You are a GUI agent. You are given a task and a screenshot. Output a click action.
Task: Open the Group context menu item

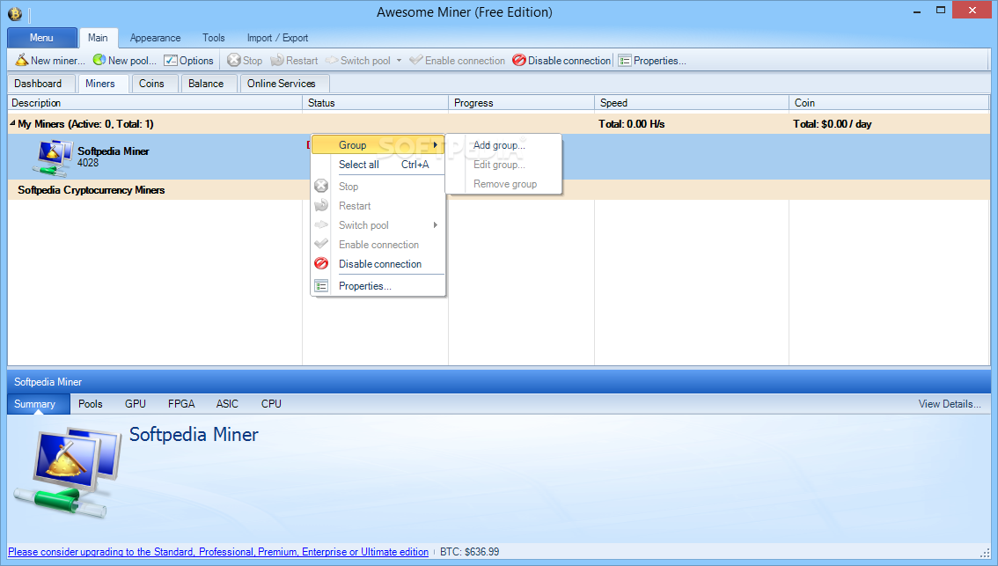click(378, 145)
